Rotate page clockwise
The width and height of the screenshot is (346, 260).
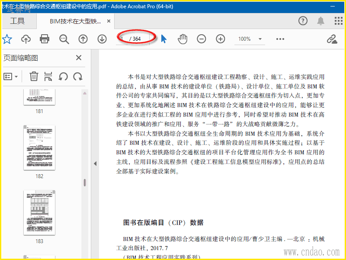[78, 77]
